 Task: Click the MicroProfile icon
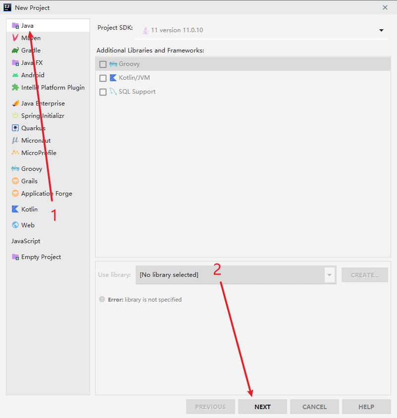click(15, 153)
